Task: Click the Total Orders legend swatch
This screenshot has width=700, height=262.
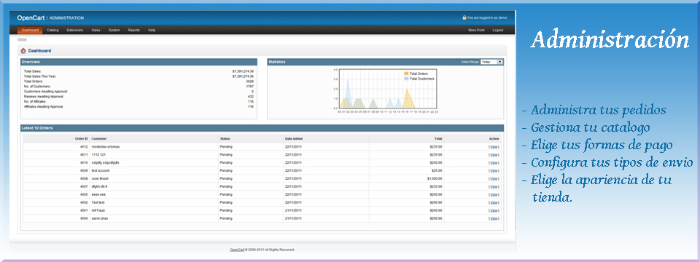Action: click(406, 74)
